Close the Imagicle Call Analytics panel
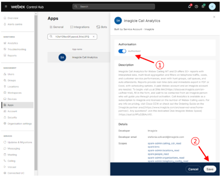This screenshot has height=177, width=221. point(214,17)
